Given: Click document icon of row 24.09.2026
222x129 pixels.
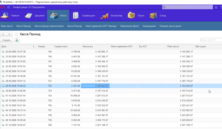Looking at the screenshot, I should 3,61.
